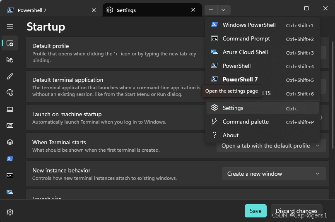Open Command palette from the menu
335x222 pixels.
tap(263, 122)
